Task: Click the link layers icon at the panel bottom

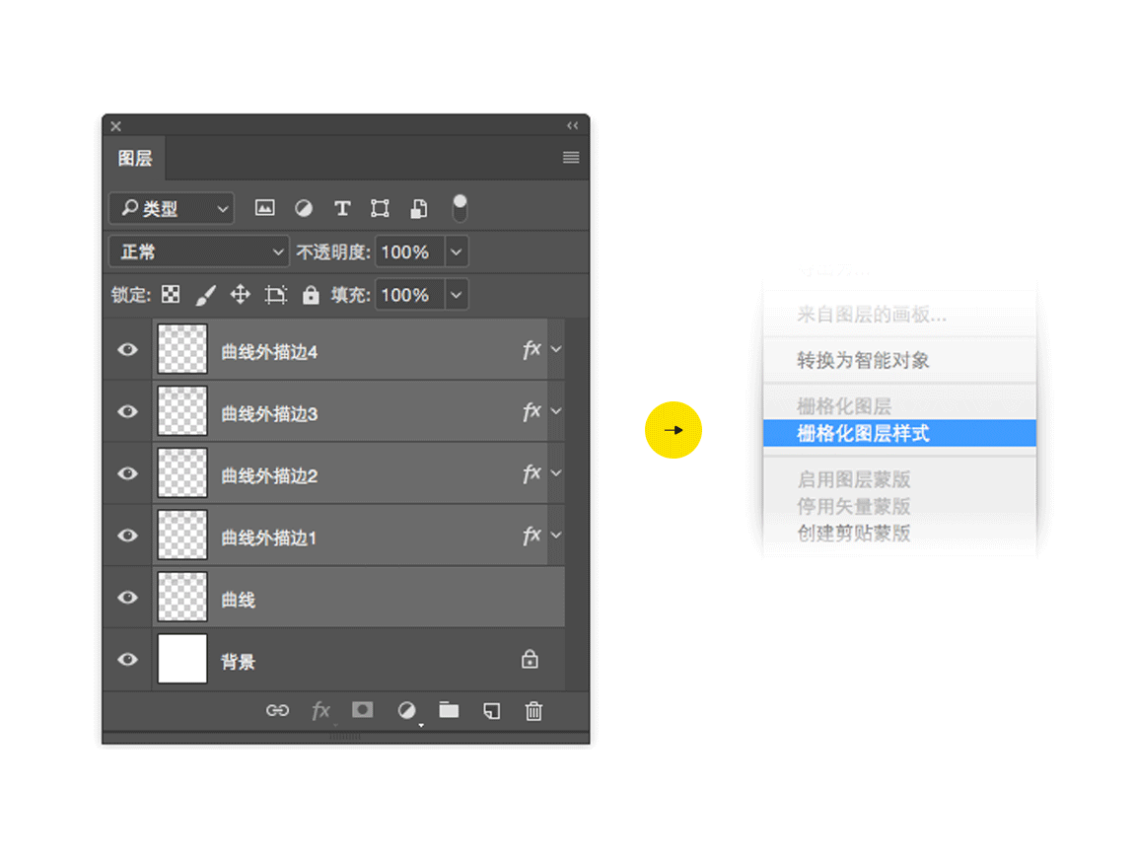Action: click(x=277, y=711)
